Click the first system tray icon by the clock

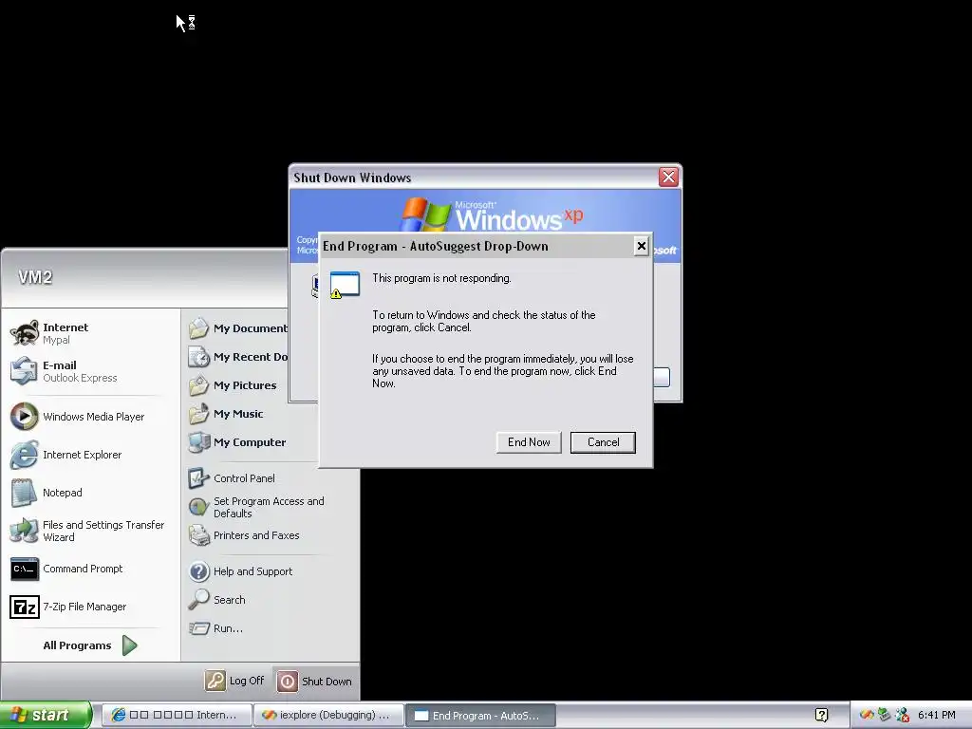coord(867,715)
